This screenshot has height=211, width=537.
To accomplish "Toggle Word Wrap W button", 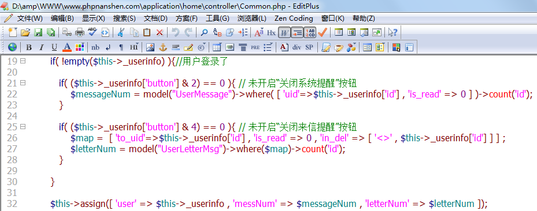I will click(284, 32).
